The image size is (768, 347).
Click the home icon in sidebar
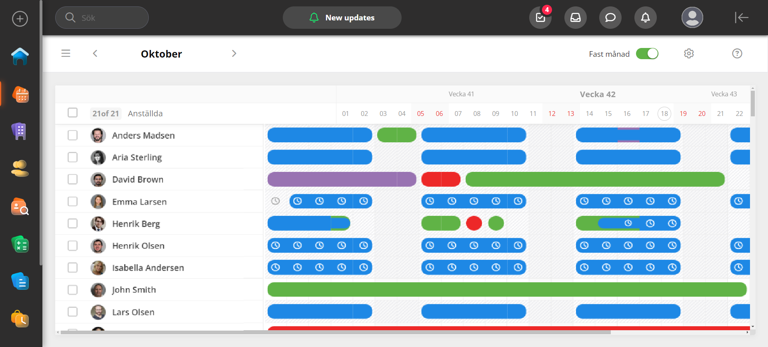pos(20,56)
